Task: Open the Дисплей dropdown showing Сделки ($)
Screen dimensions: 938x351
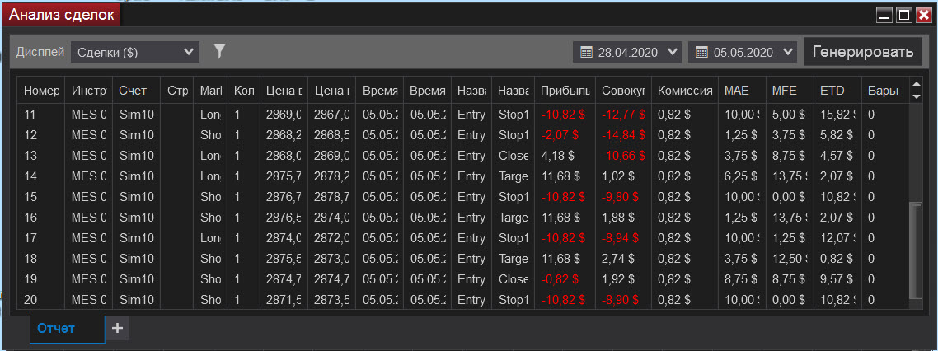Action: coord(134,52)
